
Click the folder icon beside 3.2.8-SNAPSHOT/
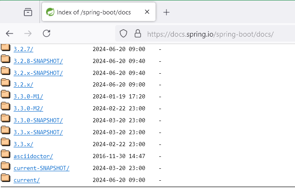click(5, 59)
